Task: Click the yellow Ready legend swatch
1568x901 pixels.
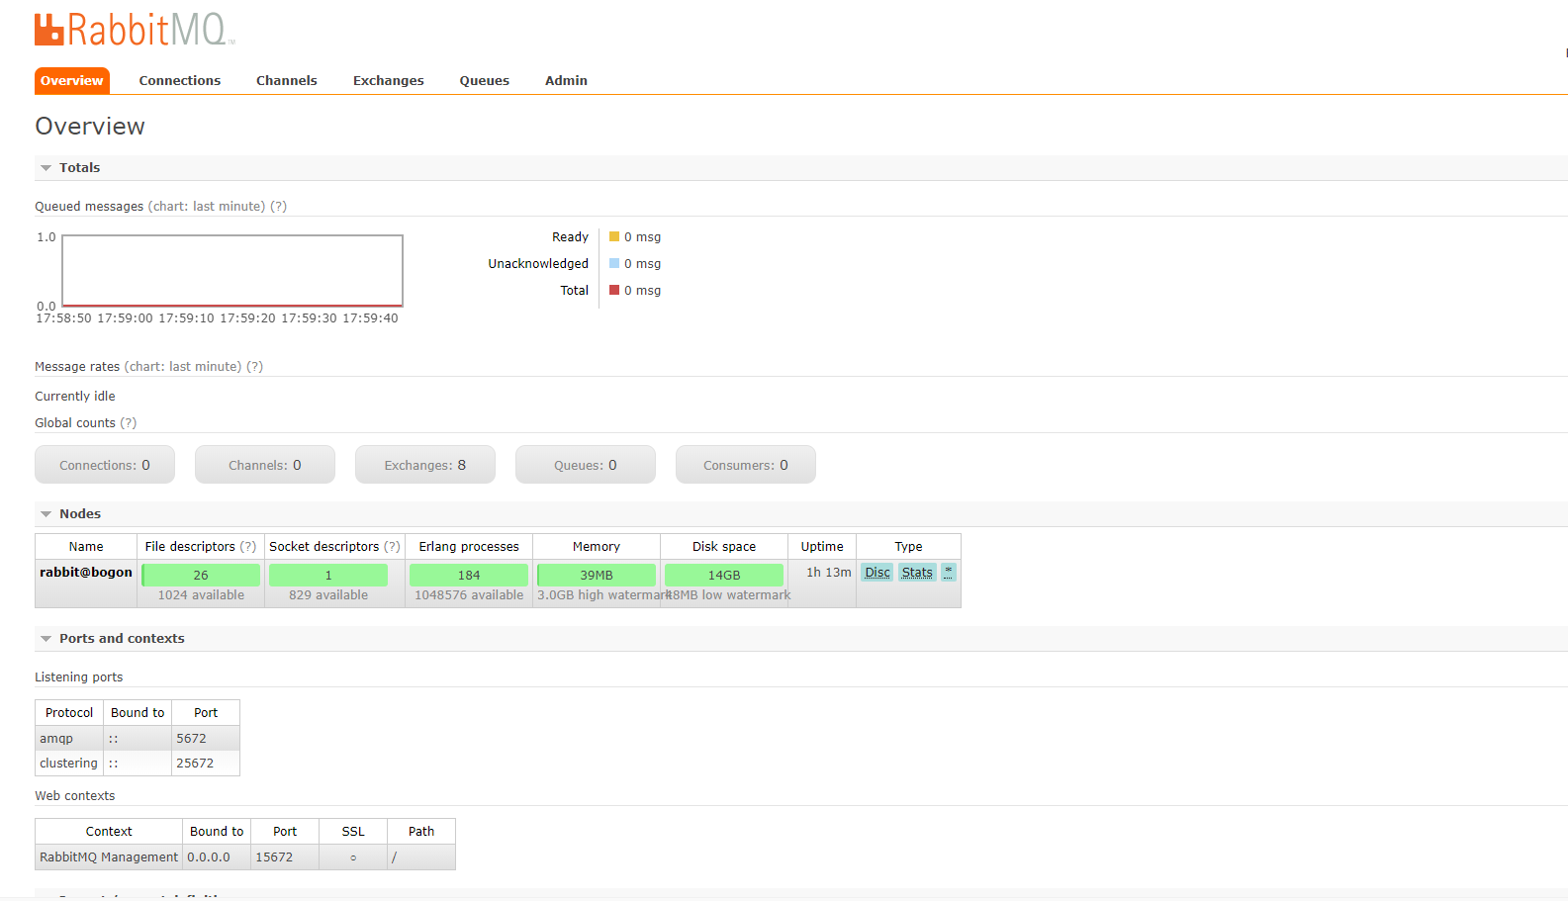Action: (x=614, y=237)
